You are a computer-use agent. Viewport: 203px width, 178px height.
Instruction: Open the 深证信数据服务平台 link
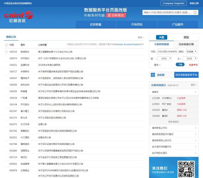tap(186, 75)
